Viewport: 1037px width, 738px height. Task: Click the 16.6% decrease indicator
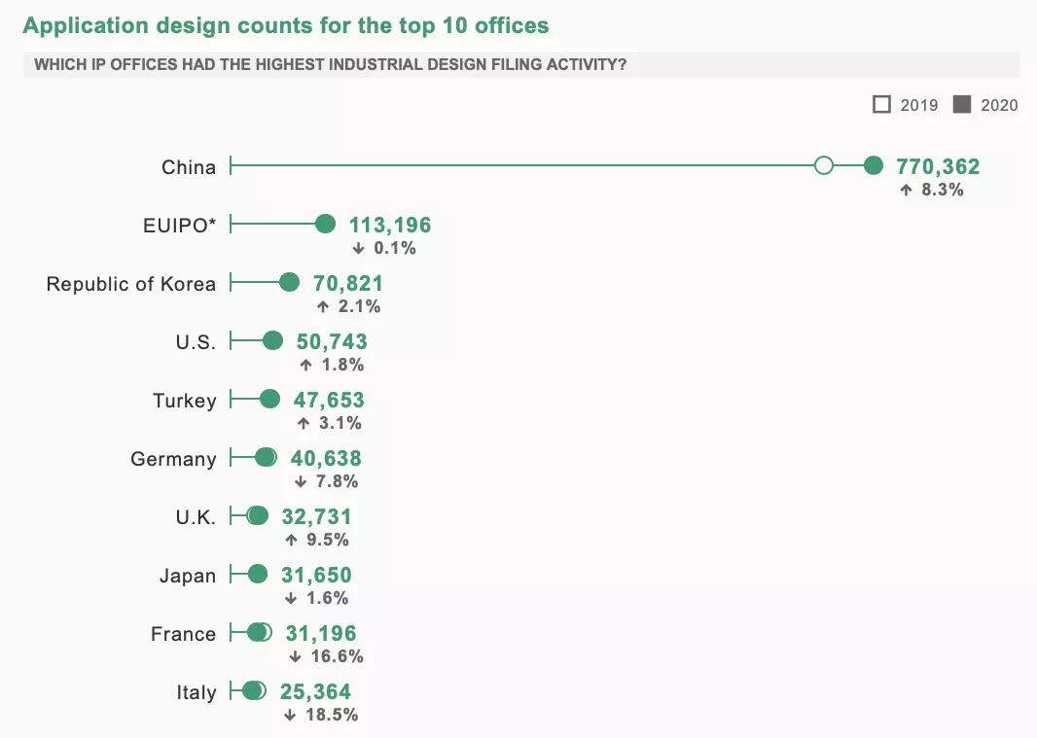[326, 656]
